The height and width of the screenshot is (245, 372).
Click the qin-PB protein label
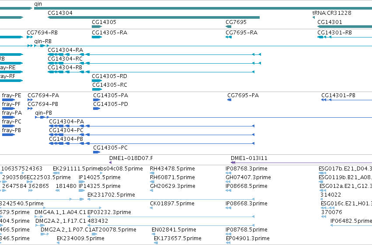click(43, 113)
